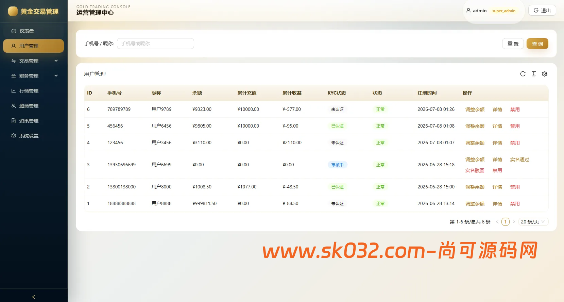Click 实名驳回 for 用户6699
This screenshot has width=564, height=302.
(x=475, y=170)
